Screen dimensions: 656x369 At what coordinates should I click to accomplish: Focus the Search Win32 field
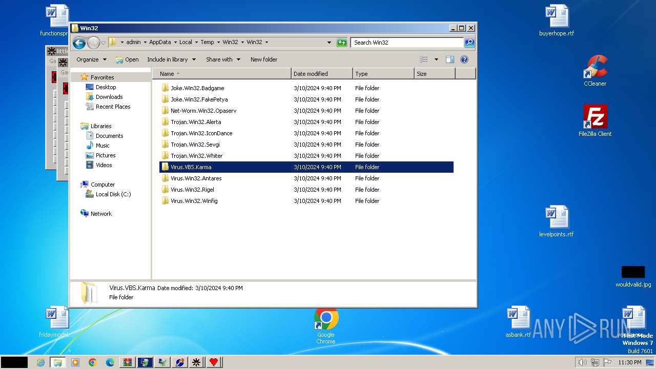point(407,43)
